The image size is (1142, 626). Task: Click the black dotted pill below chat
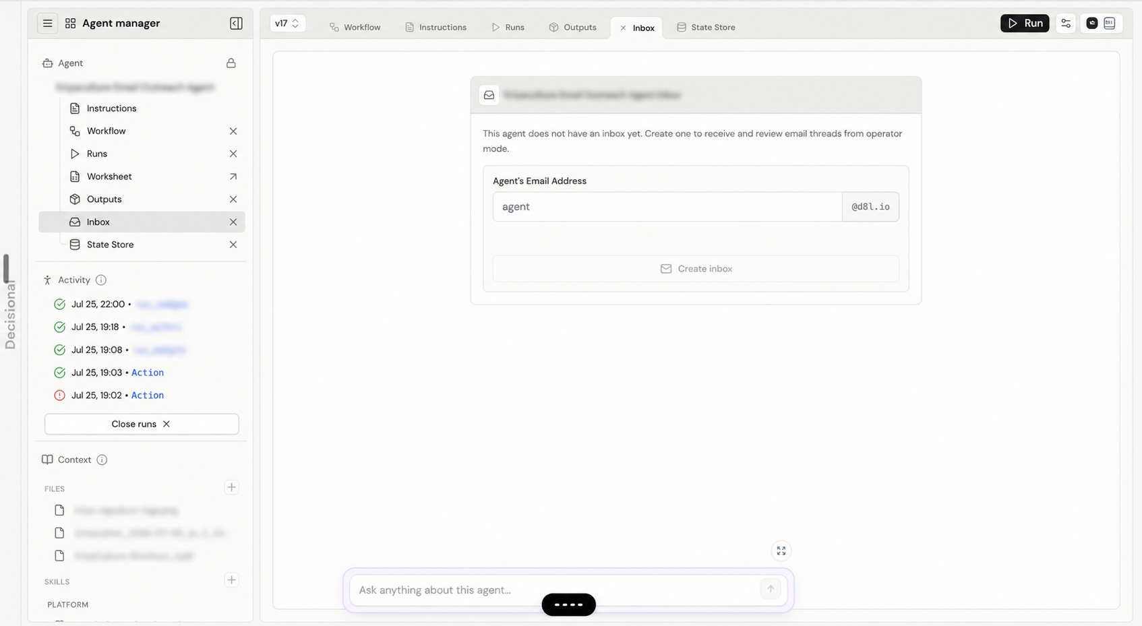click(x=568, y=604)
